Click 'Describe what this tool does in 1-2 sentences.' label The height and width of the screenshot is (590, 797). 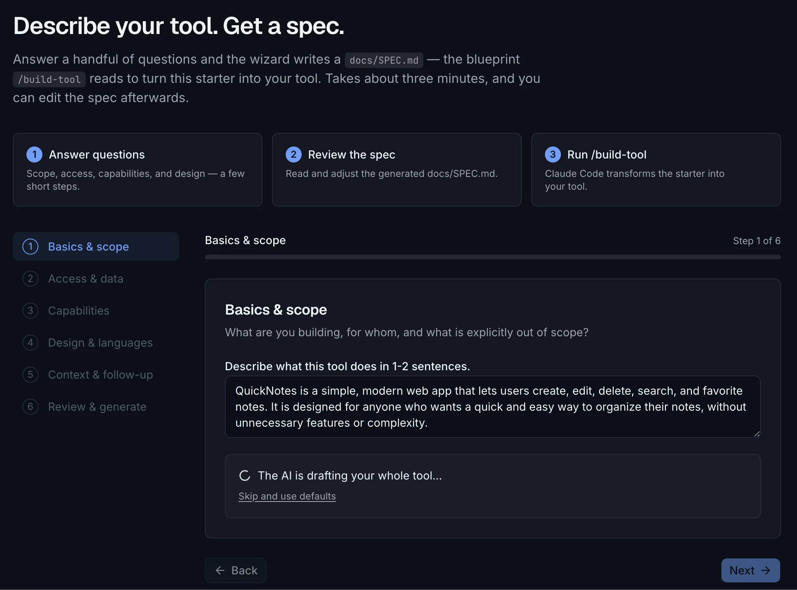point(347,366)
